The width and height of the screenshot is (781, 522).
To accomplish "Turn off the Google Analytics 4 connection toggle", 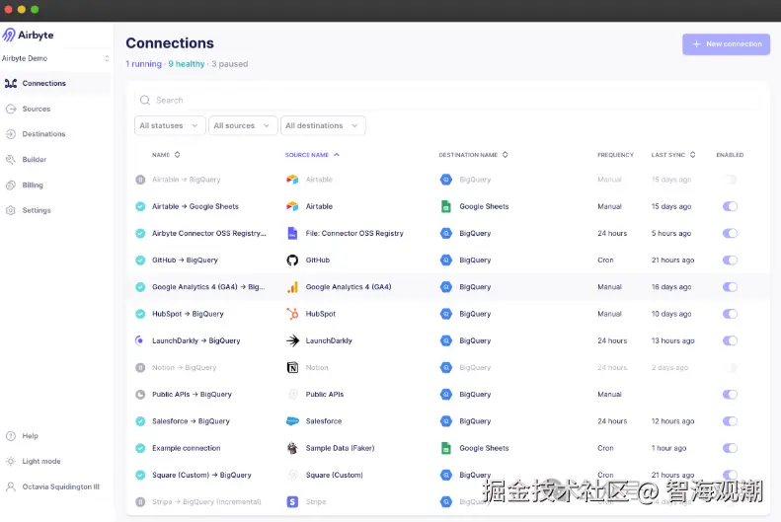I will (730, 286).
